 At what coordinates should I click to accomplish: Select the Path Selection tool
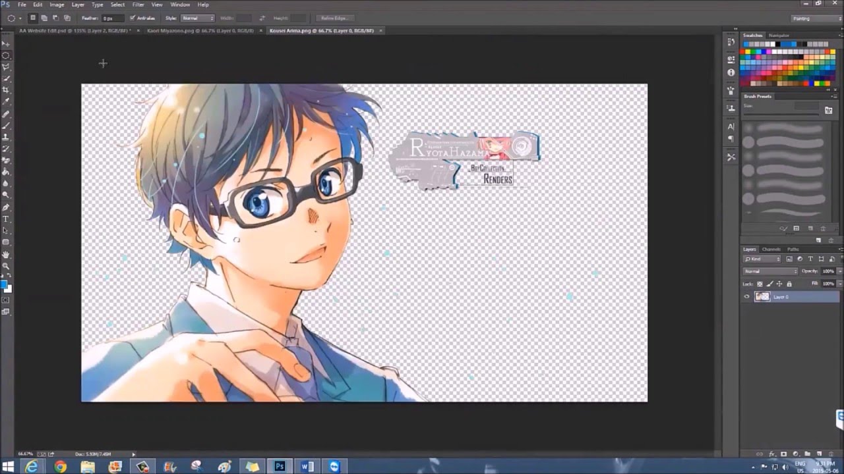click(x=6, y=230)
